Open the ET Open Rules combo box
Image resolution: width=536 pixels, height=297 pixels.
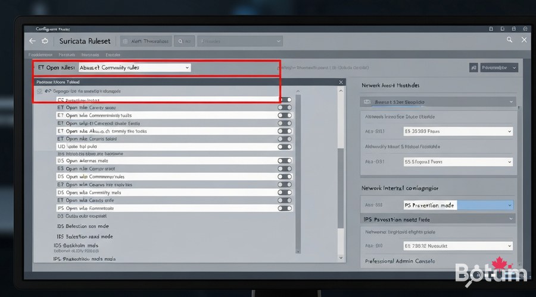[x=135, y=68]
